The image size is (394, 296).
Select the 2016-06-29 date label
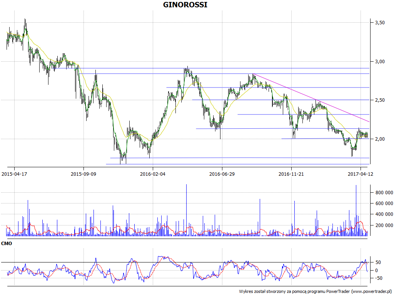(222, 174)
